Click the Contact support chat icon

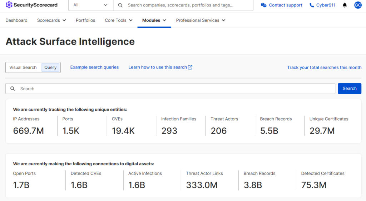(x=264, y=5)
